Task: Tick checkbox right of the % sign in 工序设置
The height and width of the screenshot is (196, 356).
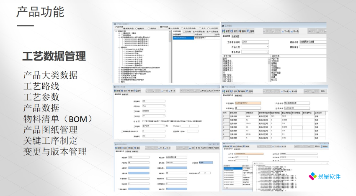Action: pyautogui.click(x=174, y=126)
